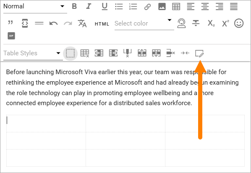Viewport: 251px width, 173px height.
Task: Toggle underline formatting
Action: point(105,7)
